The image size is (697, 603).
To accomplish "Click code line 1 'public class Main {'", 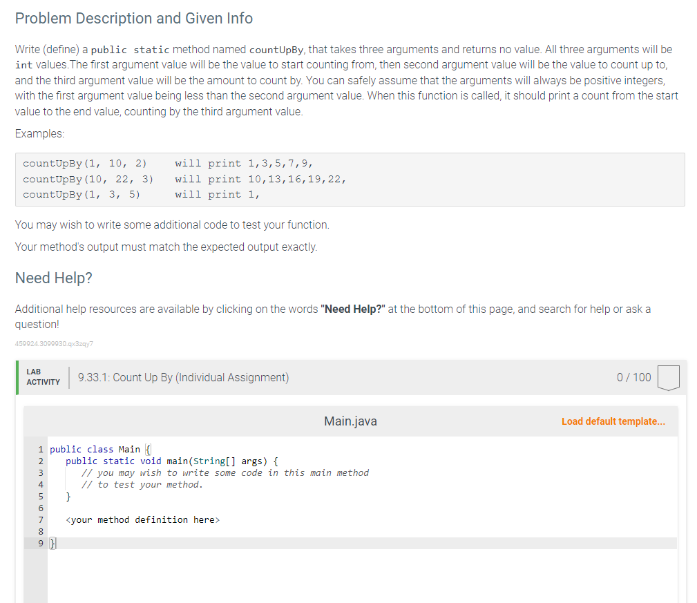I will coord(100,449).
